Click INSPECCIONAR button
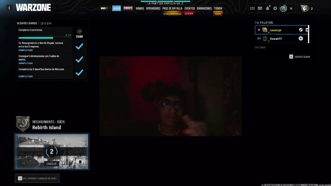 click(300, 57)
